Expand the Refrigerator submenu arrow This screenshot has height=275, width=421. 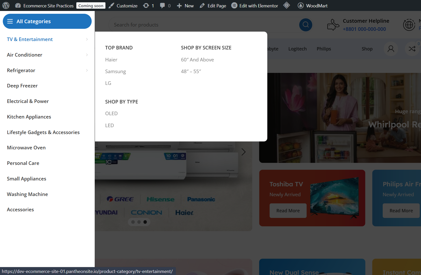pos(87,70)
